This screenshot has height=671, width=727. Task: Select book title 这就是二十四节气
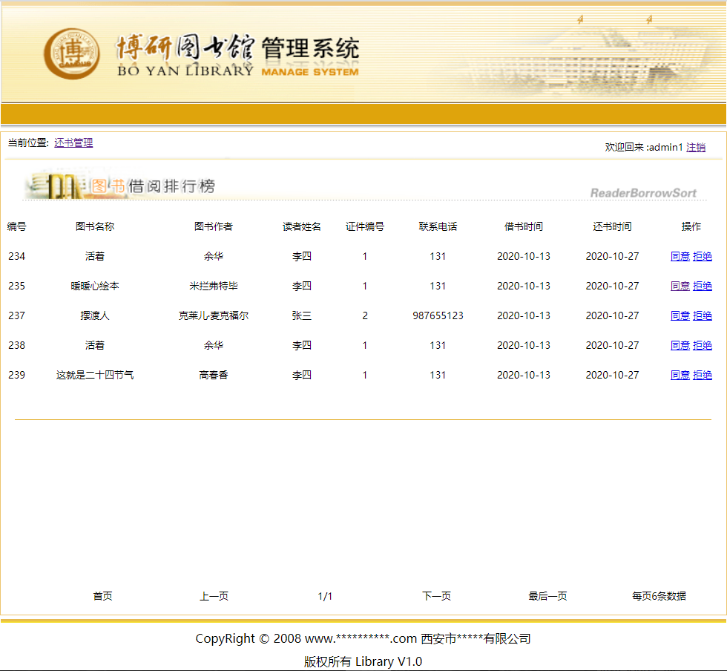(95, 375)
